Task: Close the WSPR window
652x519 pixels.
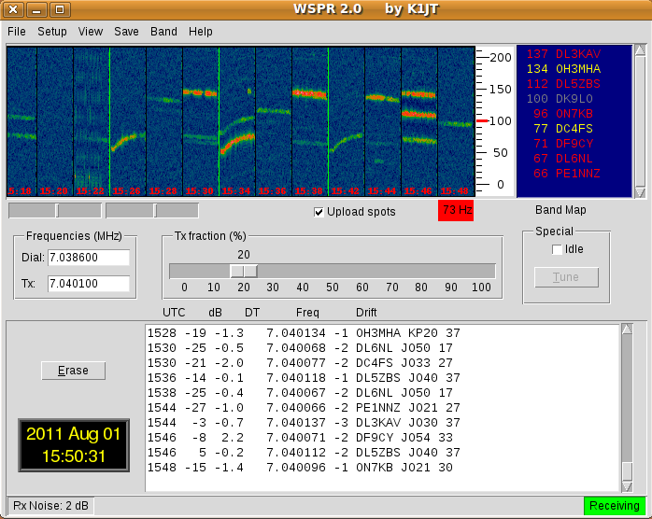Action: (13, 9)
